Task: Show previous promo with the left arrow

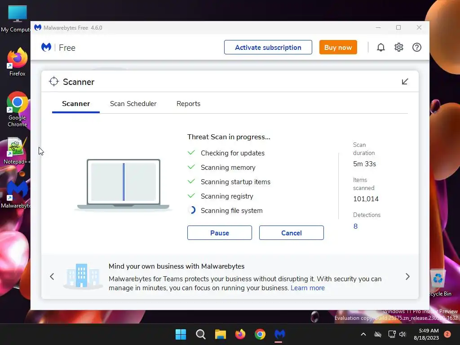Action: coord(52,277)
